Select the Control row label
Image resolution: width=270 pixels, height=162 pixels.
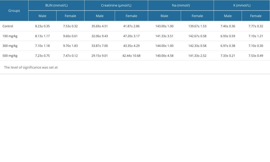click(x=8, y=26)
